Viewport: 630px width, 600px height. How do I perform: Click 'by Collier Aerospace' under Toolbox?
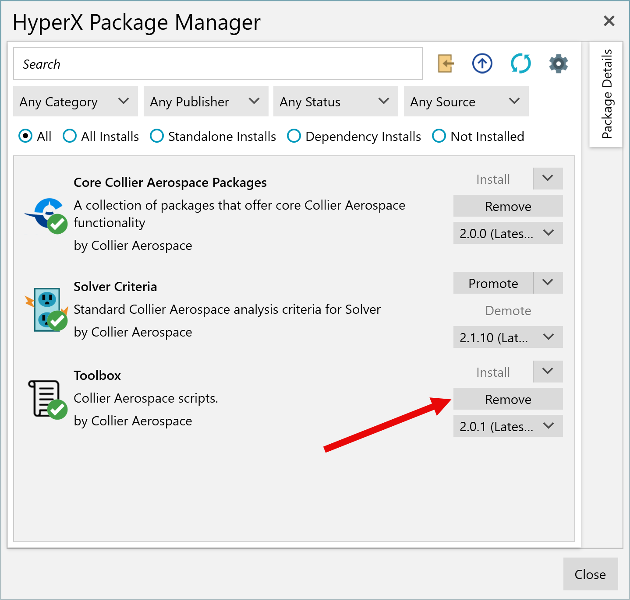[133, 421]
